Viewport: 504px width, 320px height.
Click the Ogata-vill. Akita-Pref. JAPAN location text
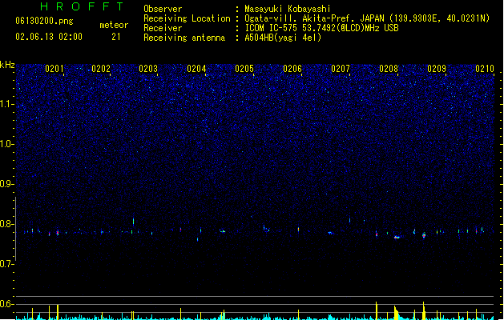pyautogui.click(x=367, y=18)
